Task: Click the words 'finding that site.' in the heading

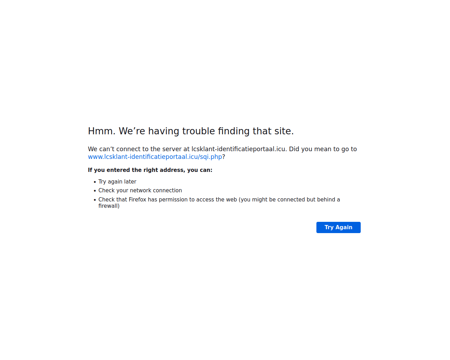Action: (256, 131)
